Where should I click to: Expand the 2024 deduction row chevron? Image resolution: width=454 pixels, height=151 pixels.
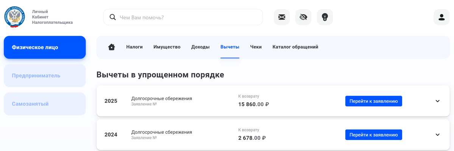pos(437,135)
